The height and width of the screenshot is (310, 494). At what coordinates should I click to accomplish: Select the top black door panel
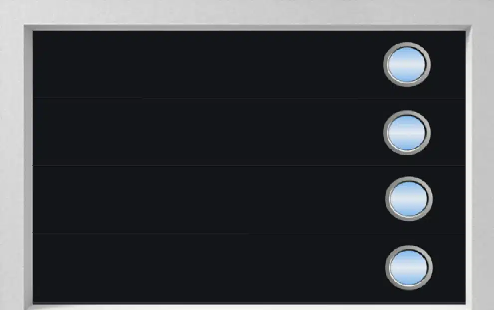tap(208, 65)
